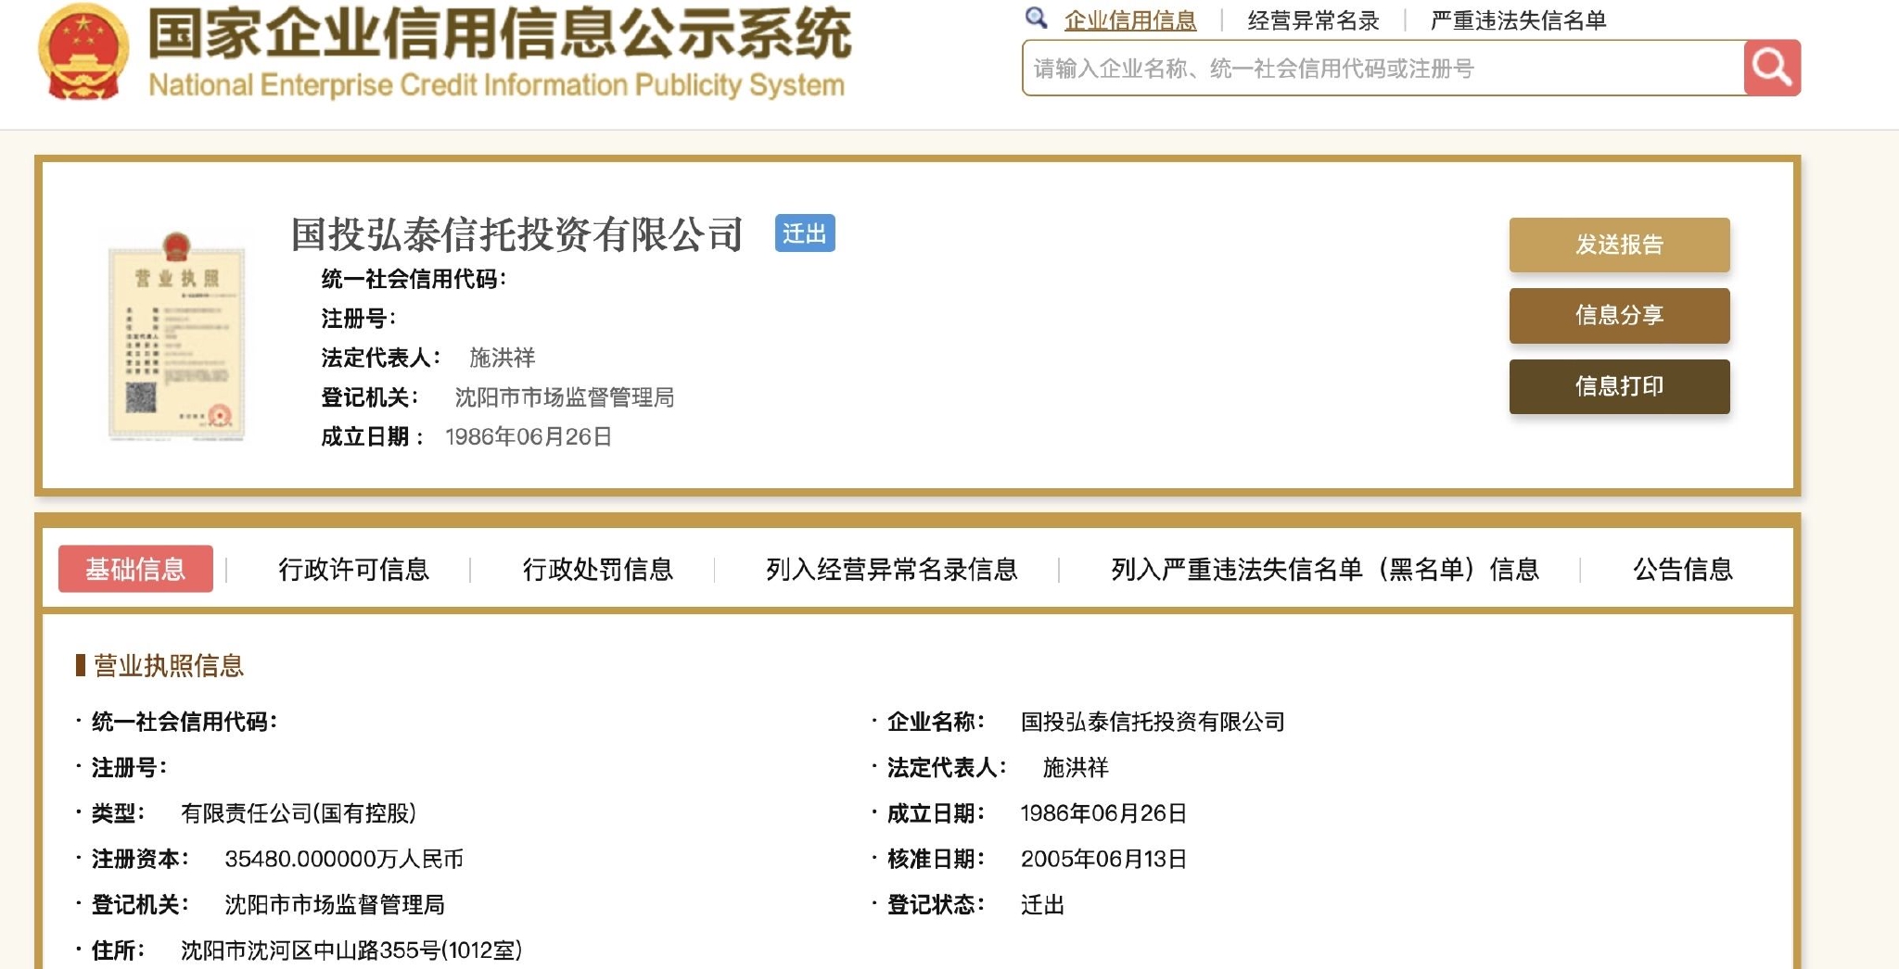The image size is (1899, 969).
Task: Click the 国家企业信用信息公示系统 site title
Action: pos(500,33)
